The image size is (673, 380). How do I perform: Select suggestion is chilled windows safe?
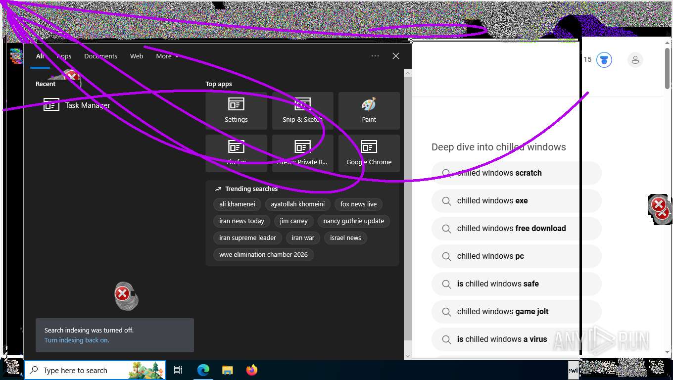click(x=516, y=284)
